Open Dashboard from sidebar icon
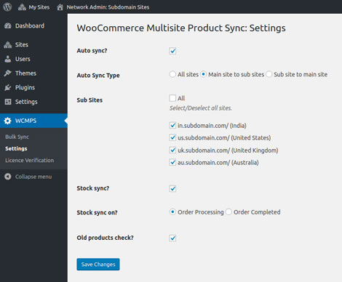This screenshot has height=282, width=342. coord(8,25)
